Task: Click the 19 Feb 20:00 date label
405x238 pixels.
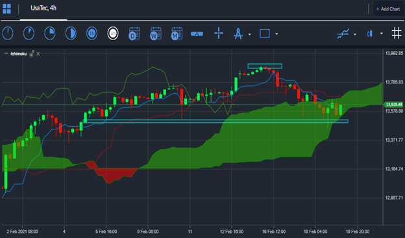Action: (x=358, y=232)
